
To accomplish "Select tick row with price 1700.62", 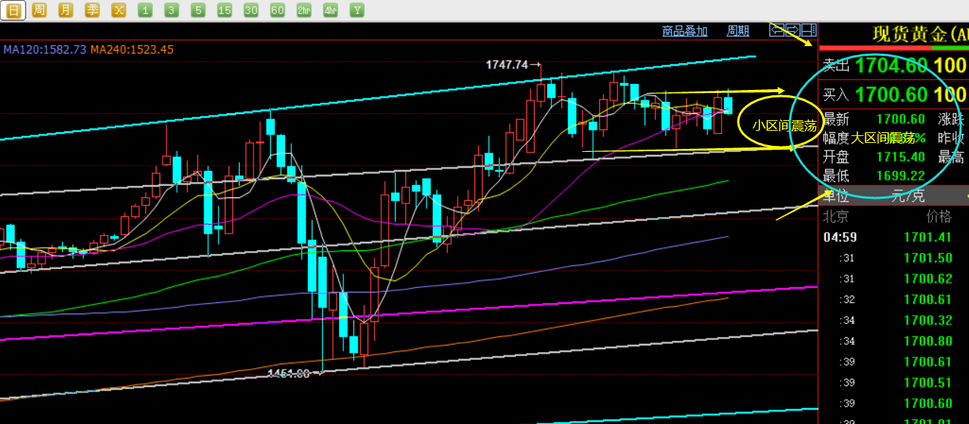I will click(893, 279).
